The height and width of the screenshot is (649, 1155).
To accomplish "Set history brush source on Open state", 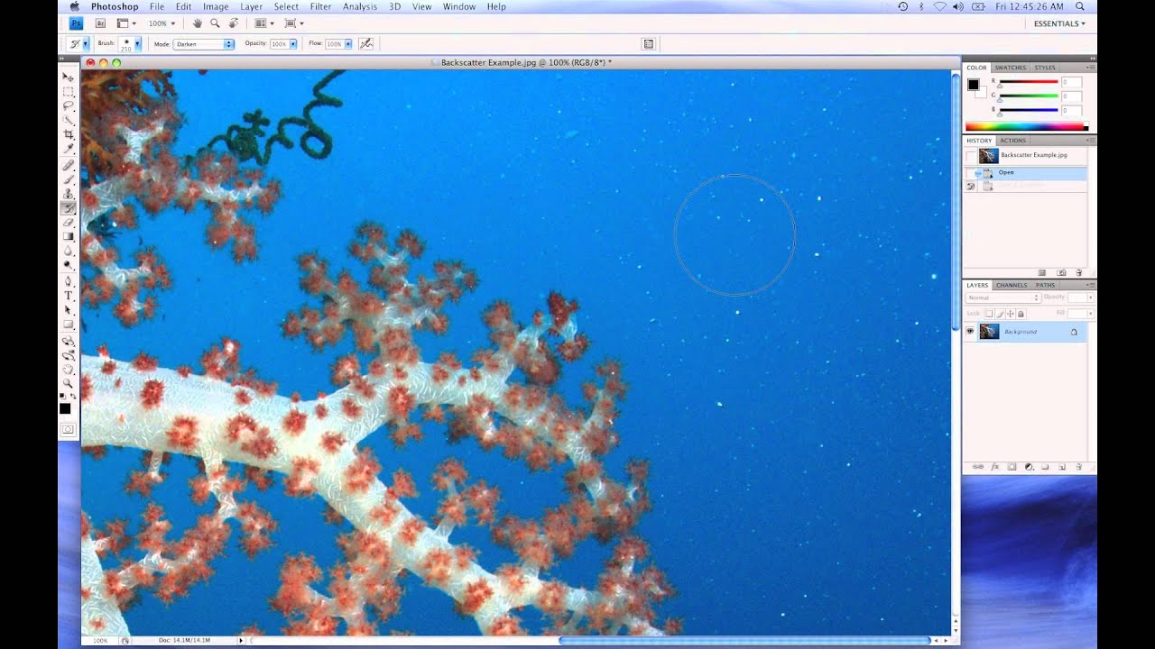I will coord(971,172).
